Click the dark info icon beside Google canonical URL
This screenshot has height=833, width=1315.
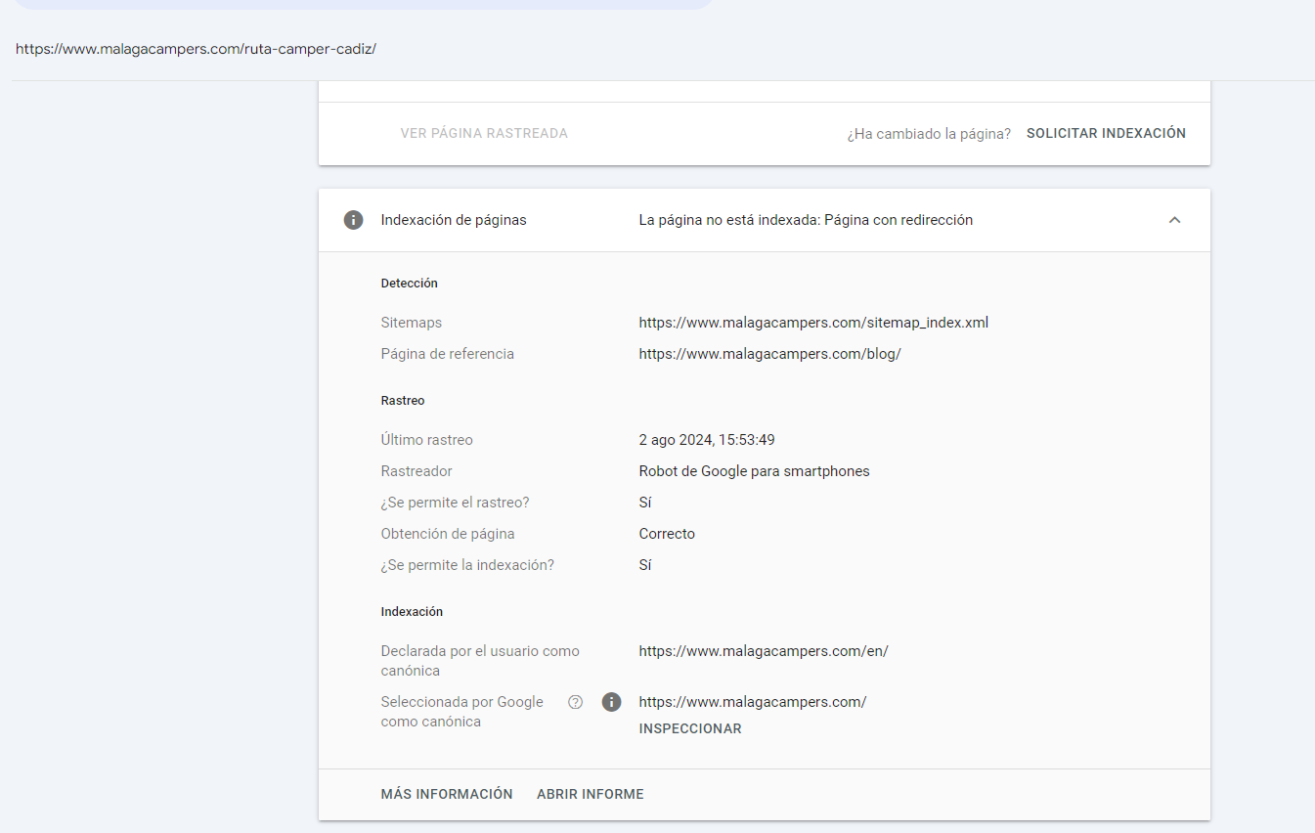click(612, 702)
